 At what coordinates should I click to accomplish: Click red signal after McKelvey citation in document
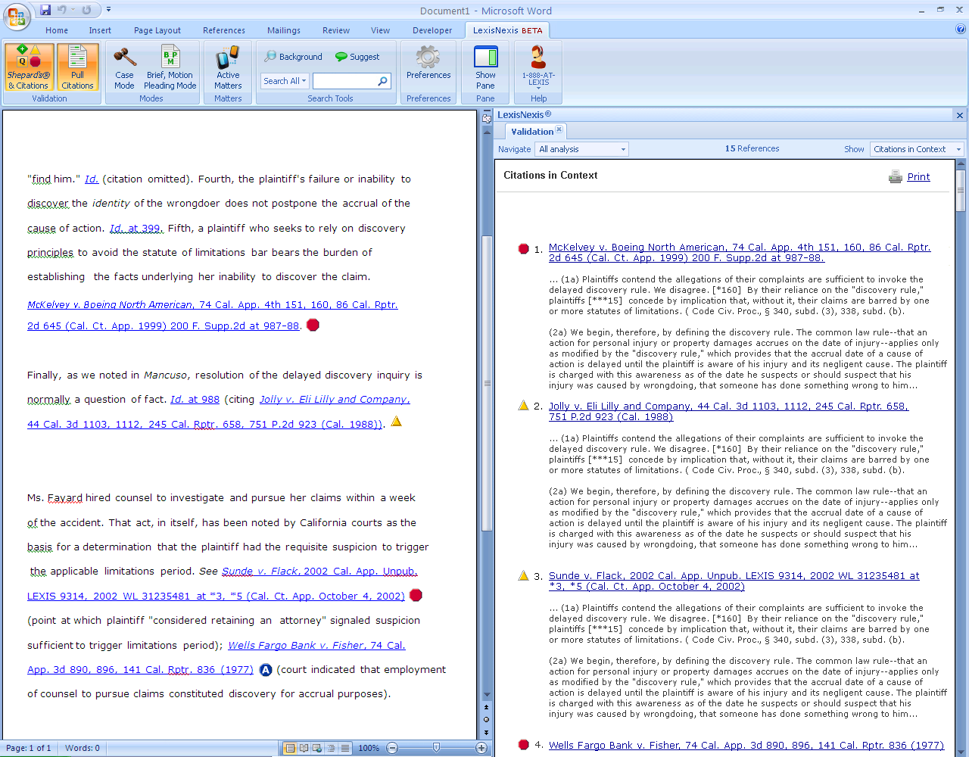pyautogui.click(x=313, y=325)
